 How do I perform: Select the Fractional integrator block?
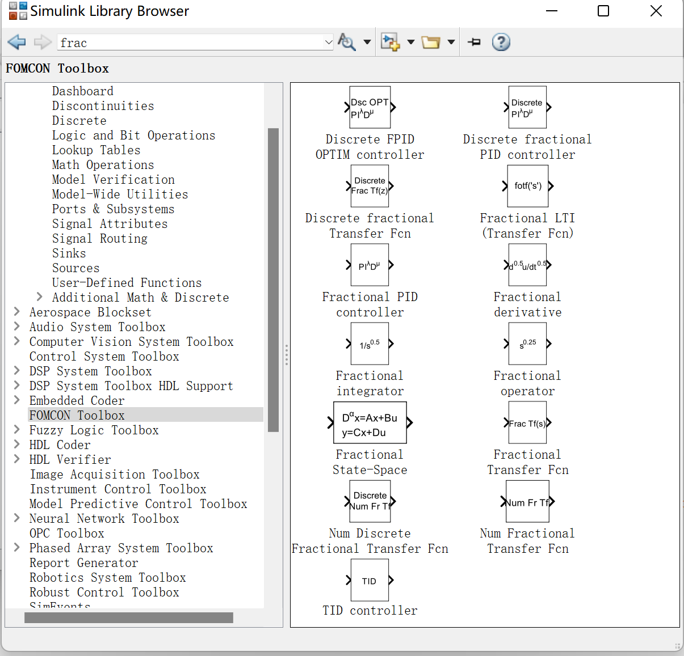click(370, 344)
